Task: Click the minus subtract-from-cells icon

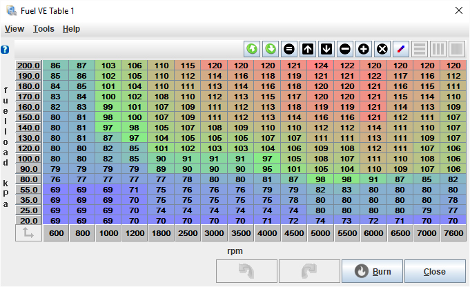Action: (x=345, y=50)
